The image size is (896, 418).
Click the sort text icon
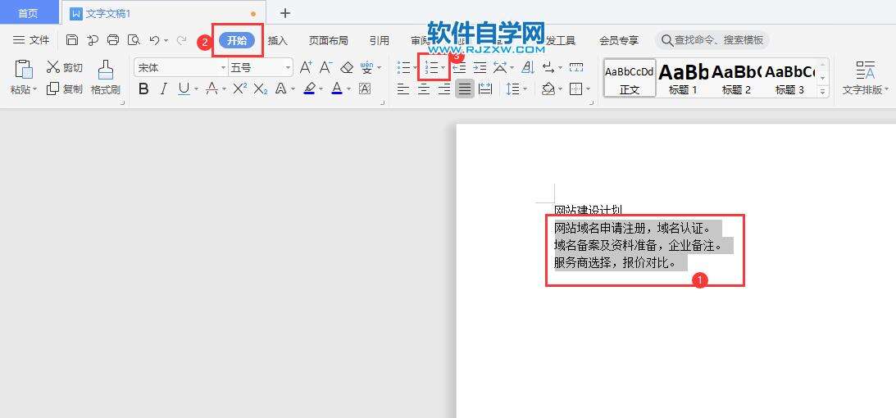pos(529,67)
